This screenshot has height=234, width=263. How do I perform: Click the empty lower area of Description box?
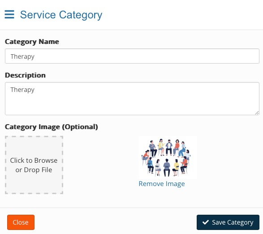pos(132,107)
